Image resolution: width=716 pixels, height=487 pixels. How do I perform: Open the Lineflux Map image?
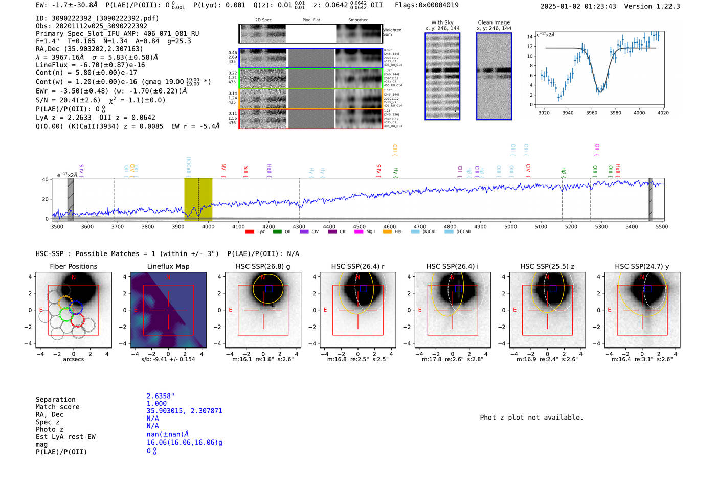[x=168, y=310]
